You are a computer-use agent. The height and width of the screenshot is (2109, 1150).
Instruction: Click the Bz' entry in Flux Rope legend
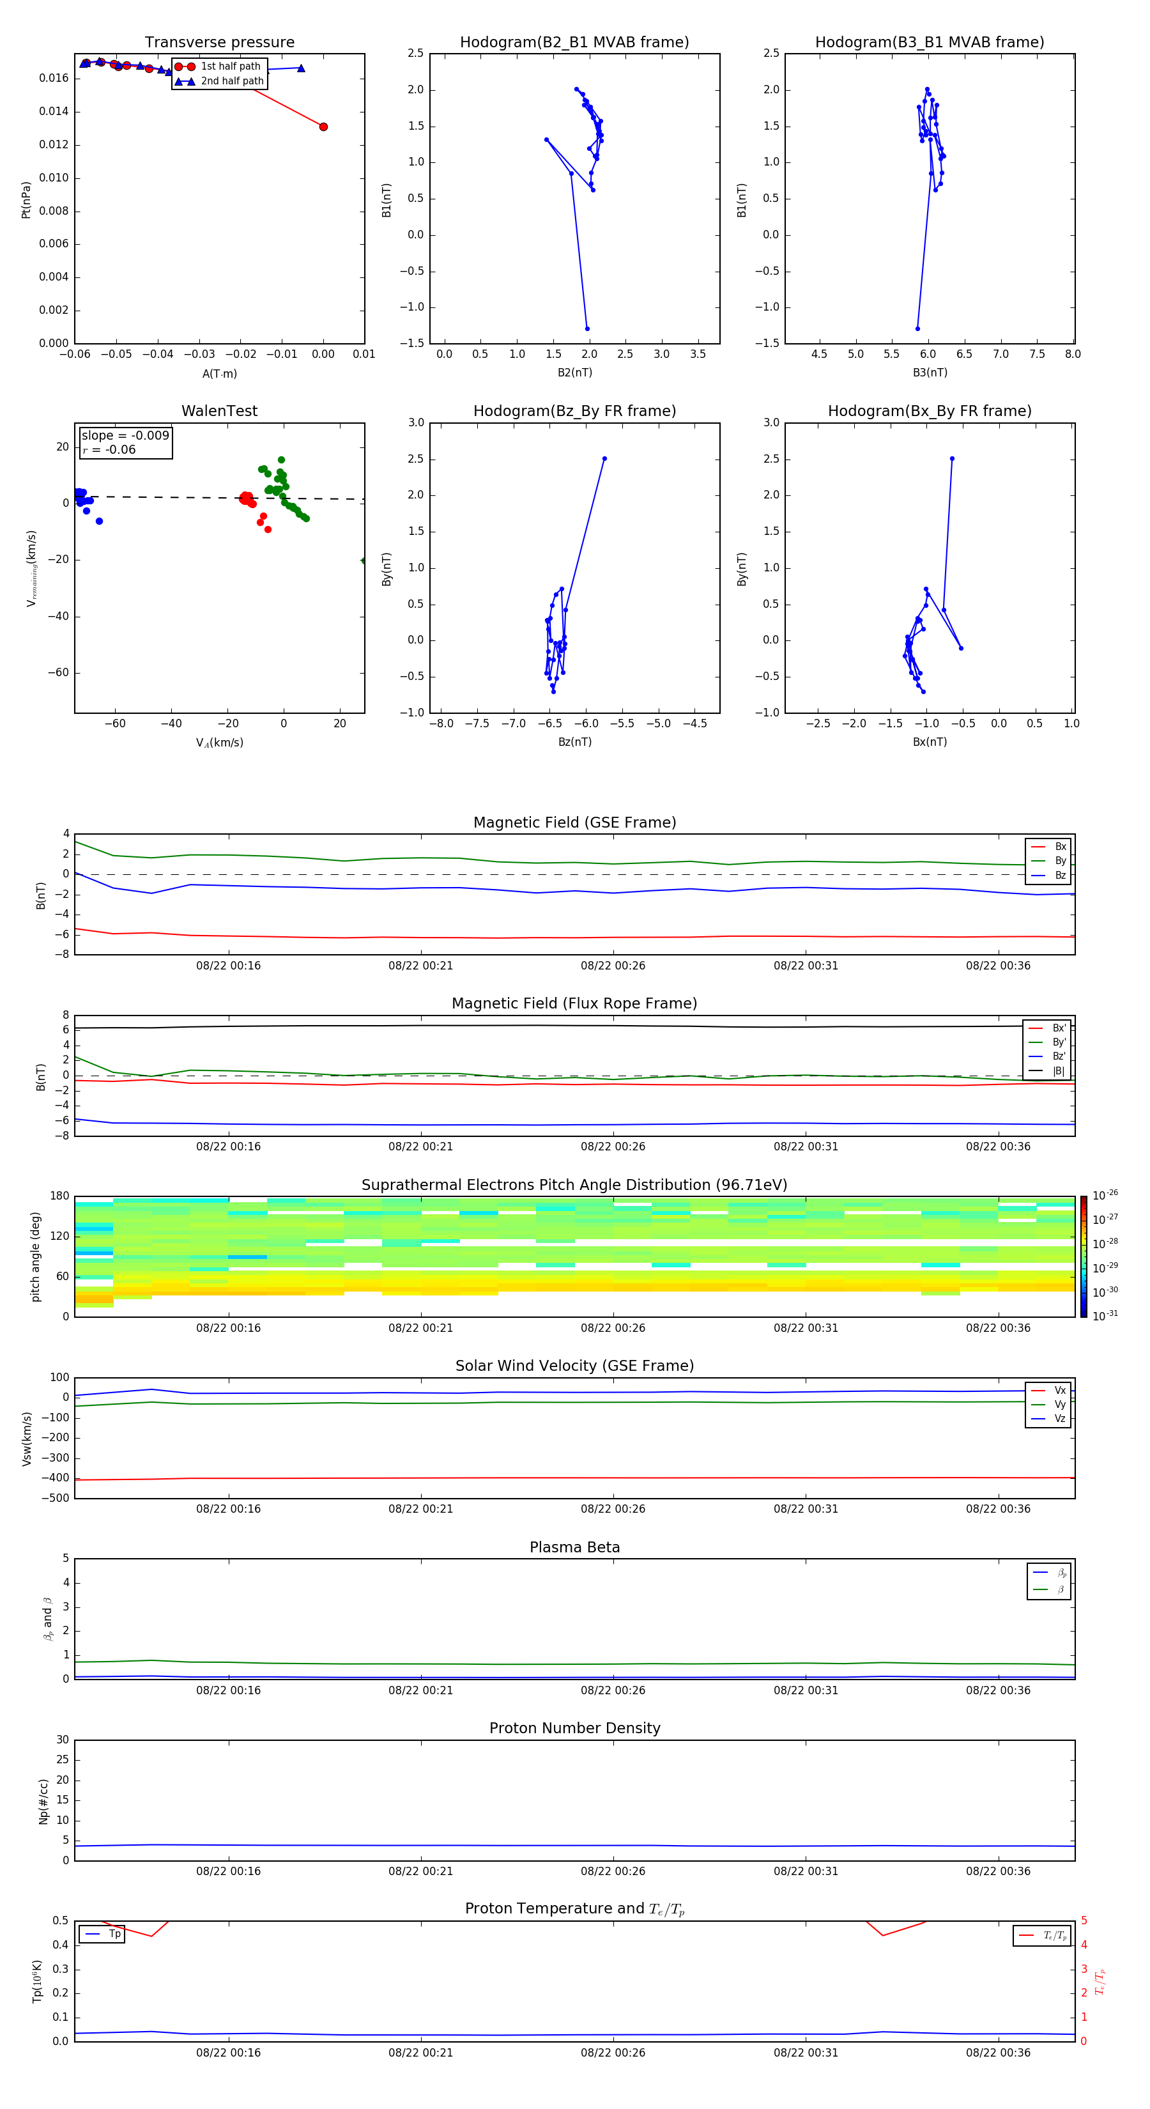point(1048,1057)
